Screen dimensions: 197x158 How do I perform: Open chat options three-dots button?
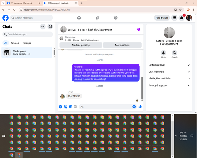(x=43, y=26)
